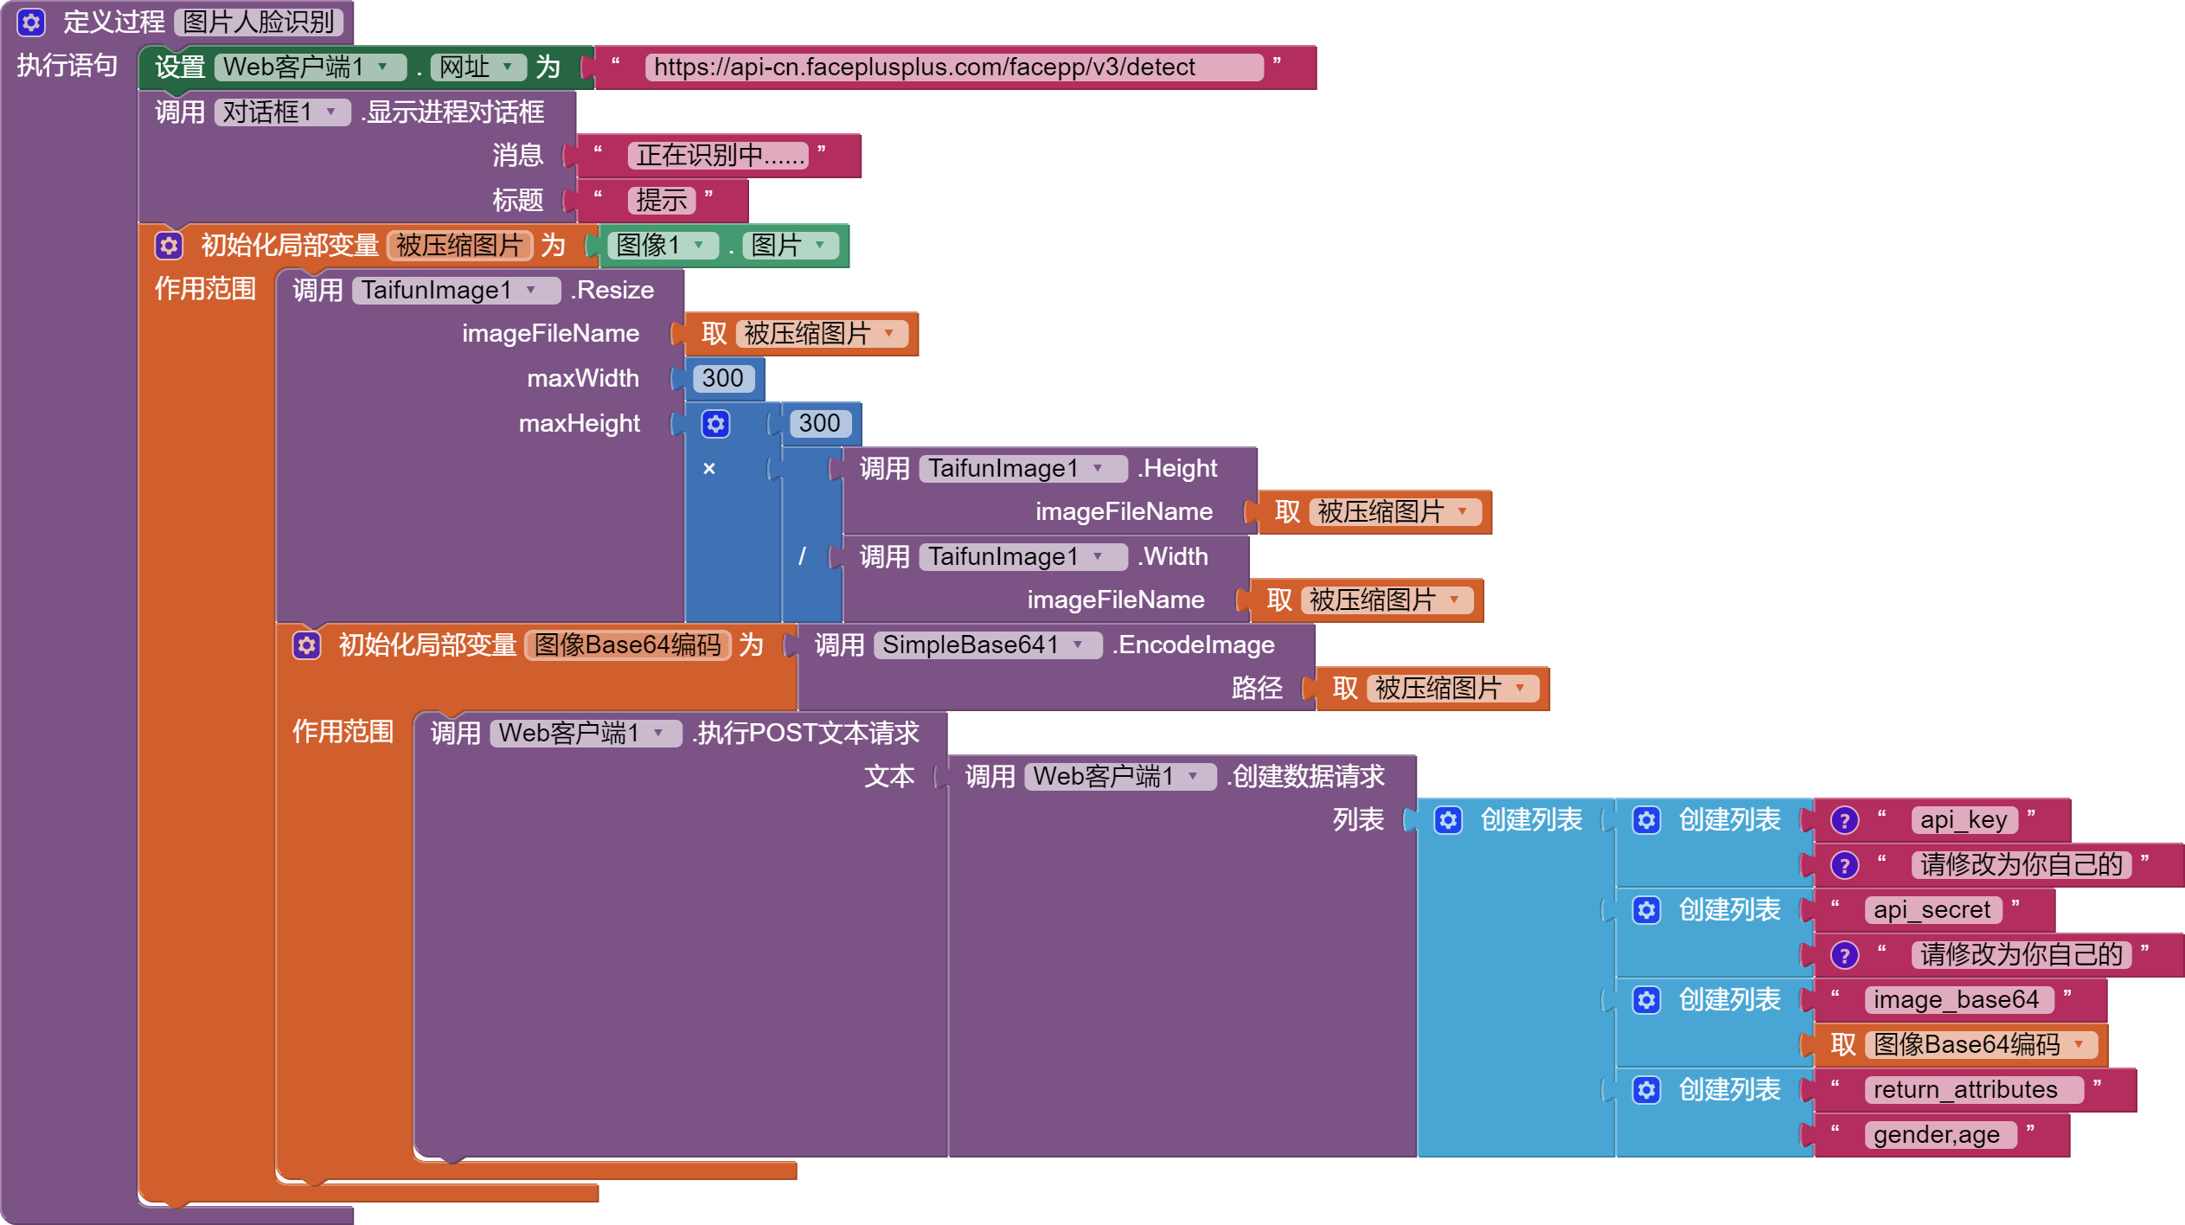This screenshot has width=2185, height=1225.
Task: Open SimpleBase641 component dropdown
Action: point(1078,645)
